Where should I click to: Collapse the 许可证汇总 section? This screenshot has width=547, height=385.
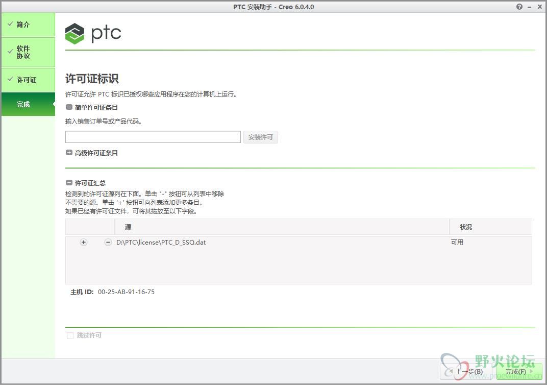pyautogui.click(x=69, y=183)
